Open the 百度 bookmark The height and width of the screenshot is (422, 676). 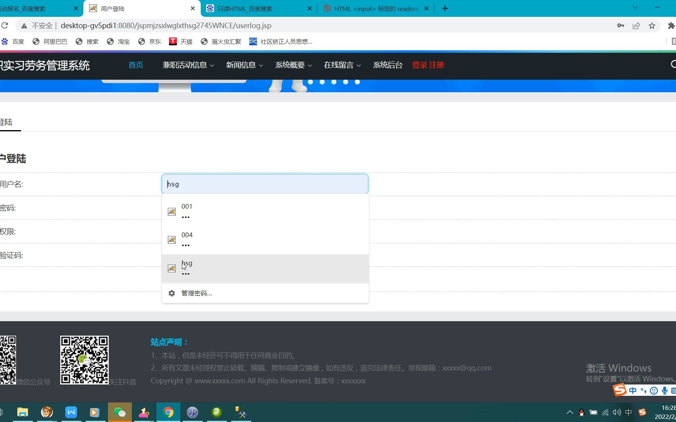[13, 41]
